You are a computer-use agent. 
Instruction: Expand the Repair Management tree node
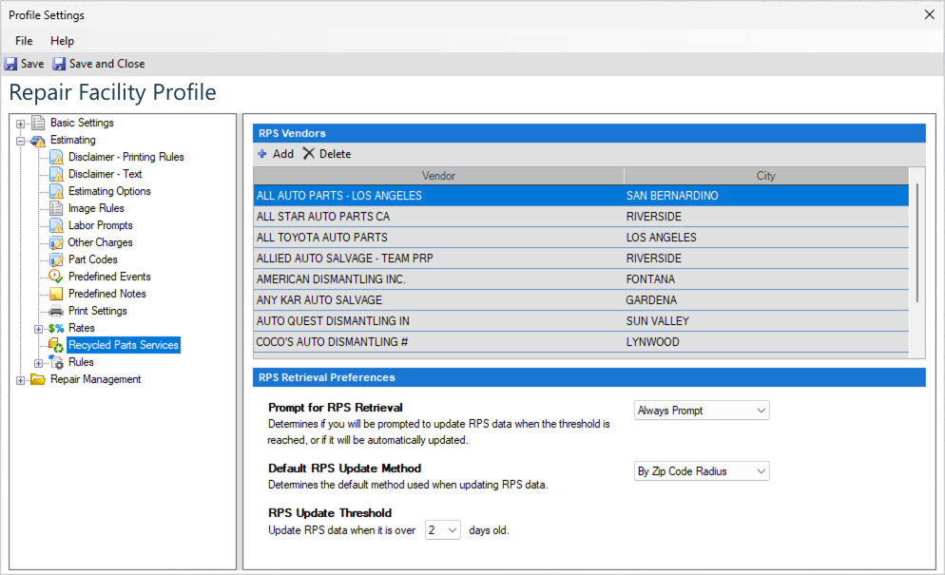21,380
